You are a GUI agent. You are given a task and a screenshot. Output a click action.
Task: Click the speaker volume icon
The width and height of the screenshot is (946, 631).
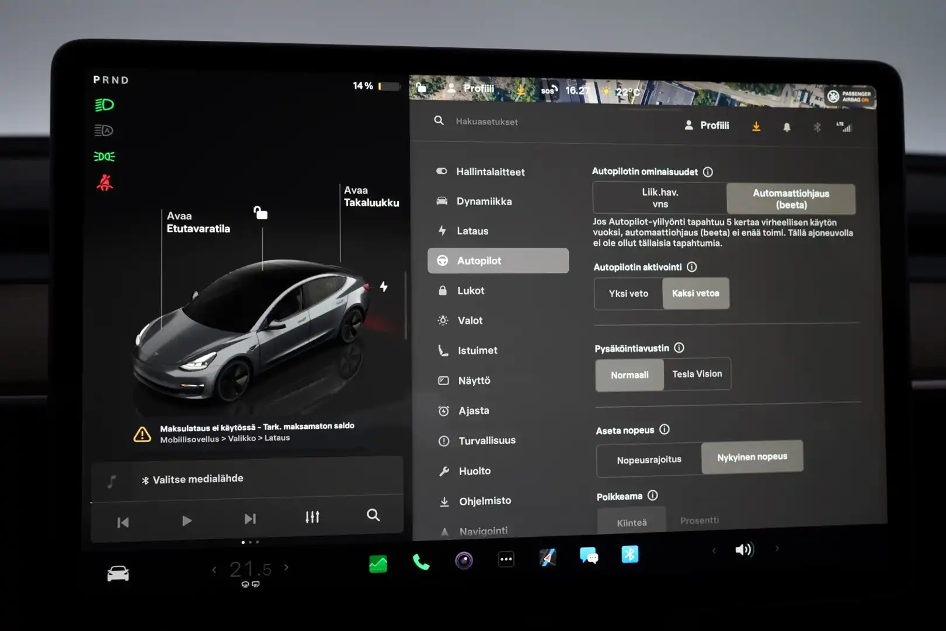744,549
